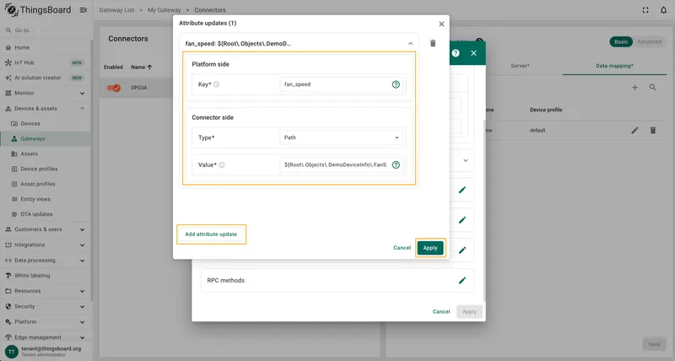Edit the default profile mapping row

point(634,131)
